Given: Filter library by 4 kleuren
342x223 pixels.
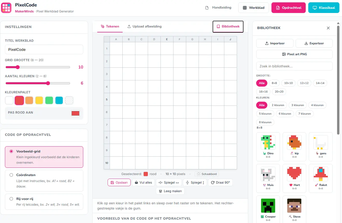Looking at the screenshot, I should (317, 105).
